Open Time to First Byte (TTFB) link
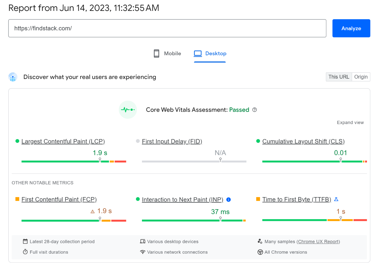The width and height of the screenshot is (379, 268). [297, 199]
